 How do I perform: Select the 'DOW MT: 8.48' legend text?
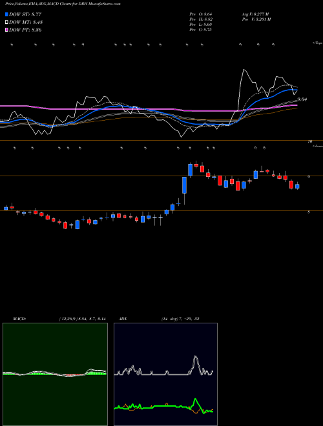coord(26,23)
